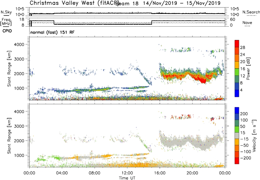This screenshot has height=180, width=260.
Task: Click the 3000 tick on the power panel
Action: [x=19, y=59]
